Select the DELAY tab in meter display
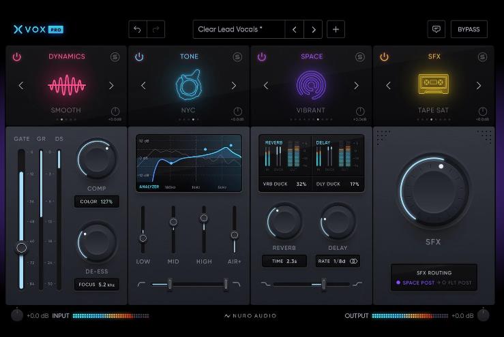Screen dimensions: 504x337 323,143
